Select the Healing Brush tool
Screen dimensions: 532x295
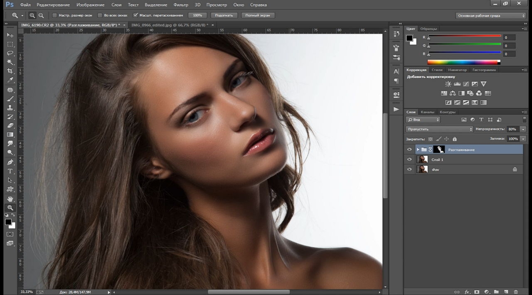point(10,90)
